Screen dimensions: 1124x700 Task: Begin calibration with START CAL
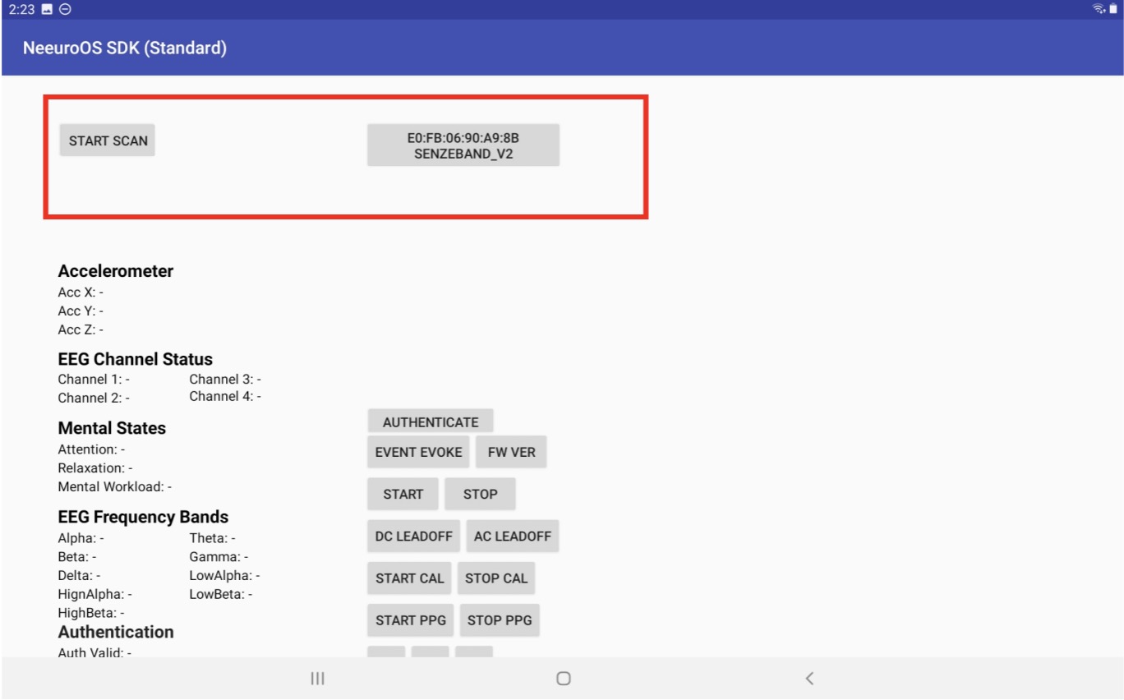point(409,578)
